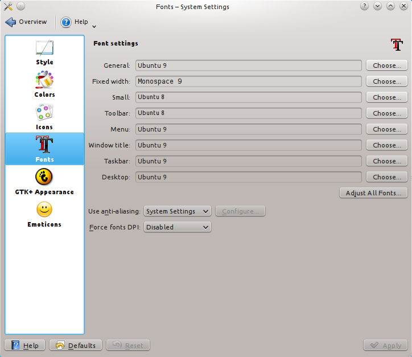Choose the Fixed width font
Image resolution: width=412 pixels, height=357 pixels.
pos(386,81)
